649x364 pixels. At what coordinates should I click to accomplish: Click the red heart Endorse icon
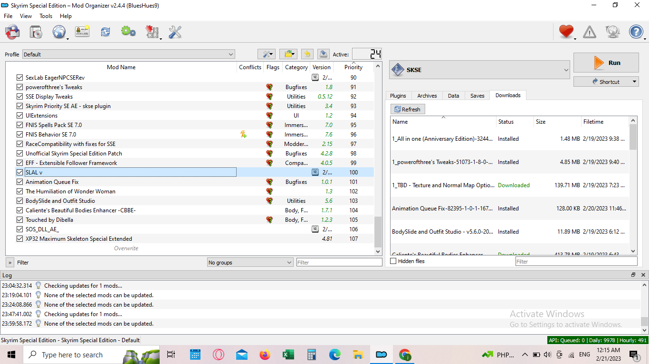[x=566, y=32]
